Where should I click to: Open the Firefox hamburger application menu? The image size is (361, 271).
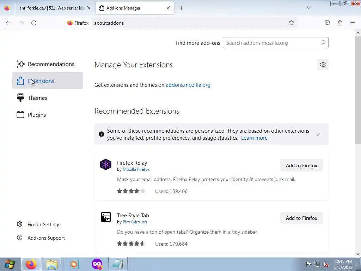click(353, 23)
